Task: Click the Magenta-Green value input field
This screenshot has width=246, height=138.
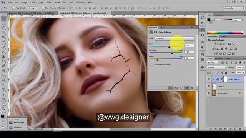Action: (189, 52)
